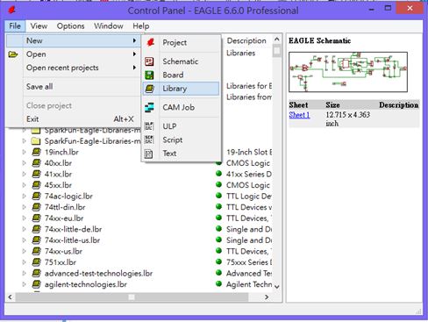
Task: Expand the 751xx.lbr tree node
Action: 24,262
